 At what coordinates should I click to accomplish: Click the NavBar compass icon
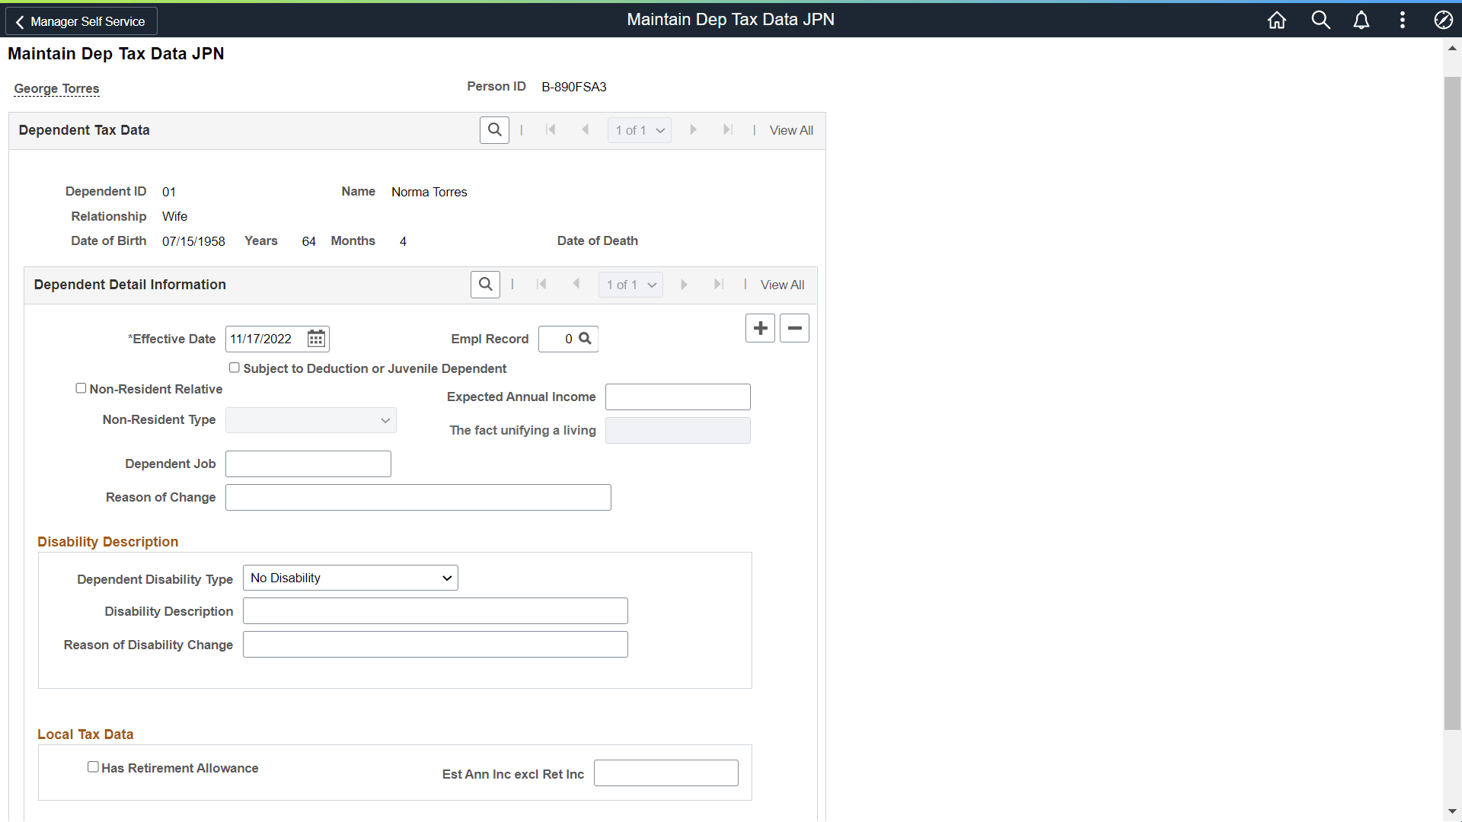[1443, 21]
